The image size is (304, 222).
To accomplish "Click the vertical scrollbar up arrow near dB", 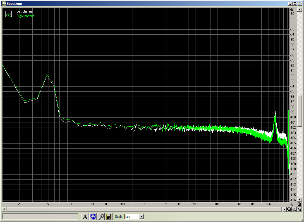I will tap(299, 9).
